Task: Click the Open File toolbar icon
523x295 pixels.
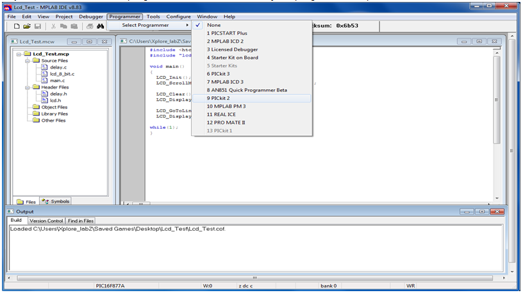Action: [x=27, y=26]
